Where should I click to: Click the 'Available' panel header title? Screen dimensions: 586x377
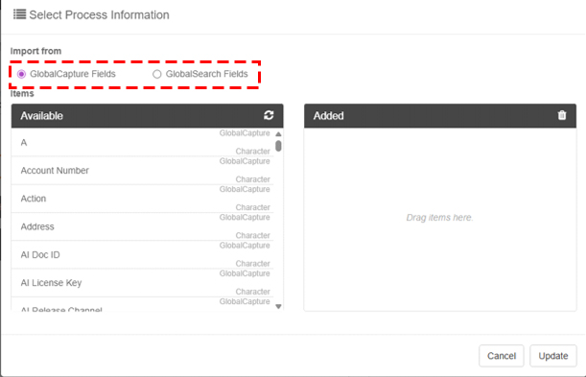click(x=41, y=116)
